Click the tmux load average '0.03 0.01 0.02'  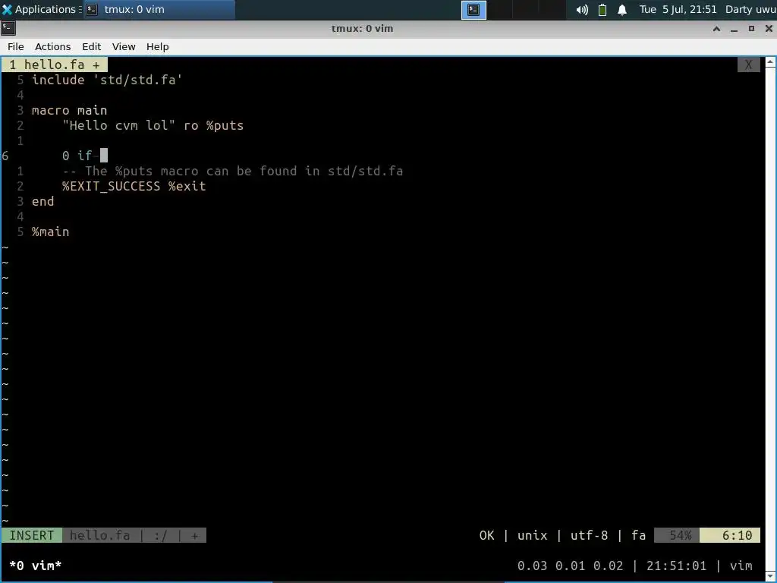pos(570,566)
